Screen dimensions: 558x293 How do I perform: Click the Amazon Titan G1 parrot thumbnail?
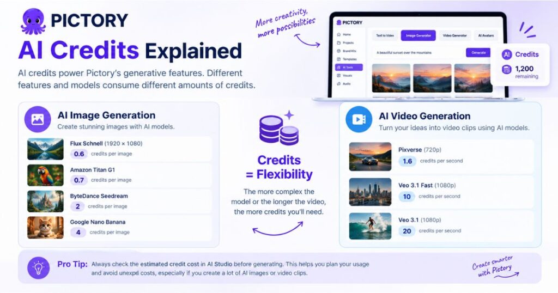45,175
